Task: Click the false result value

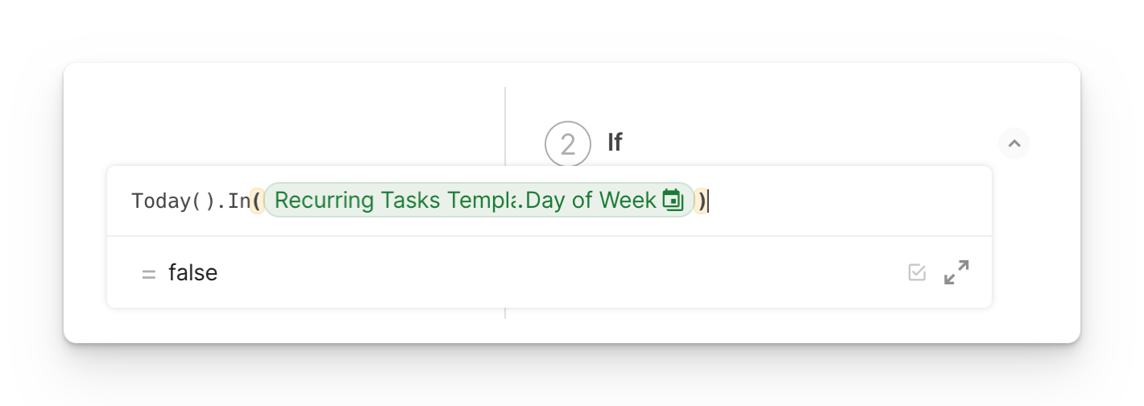Action: 193,273
